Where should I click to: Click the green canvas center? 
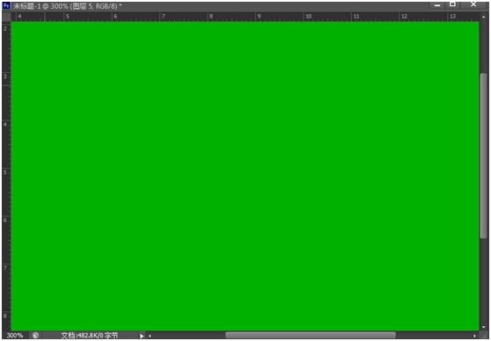[245, 176]
